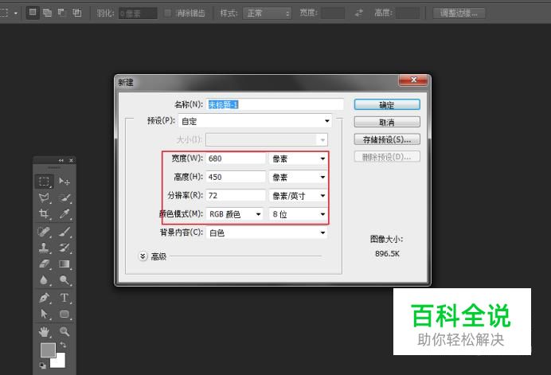Select the Hand tool
551x375 pixels.
point(44,331)
